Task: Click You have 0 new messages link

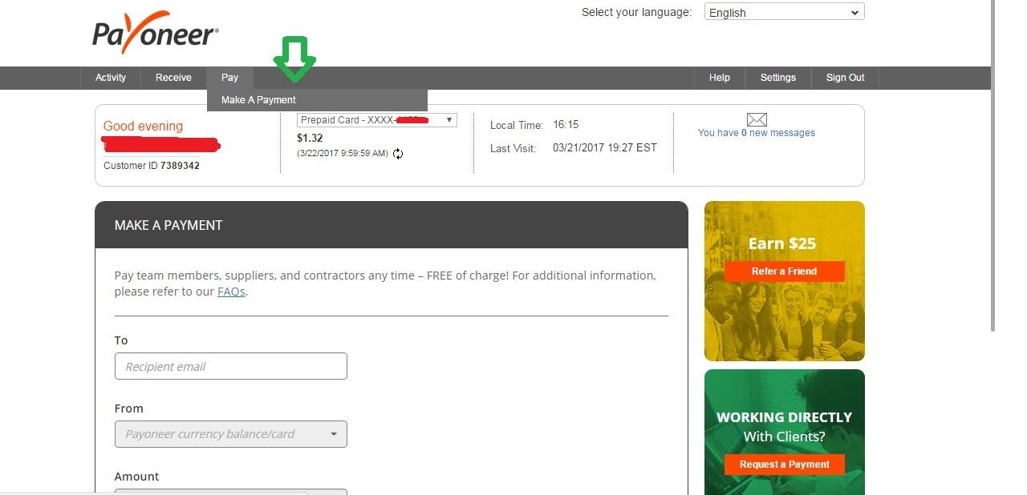Action: click(x=757, y=133)
